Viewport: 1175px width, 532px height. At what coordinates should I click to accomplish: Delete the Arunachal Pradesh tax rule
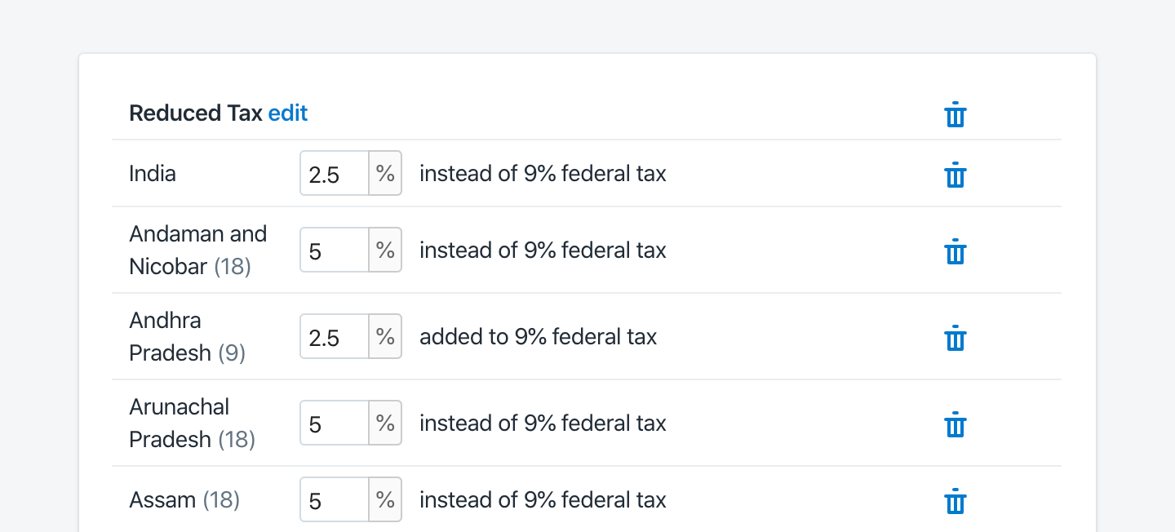(x=956, y=424)
